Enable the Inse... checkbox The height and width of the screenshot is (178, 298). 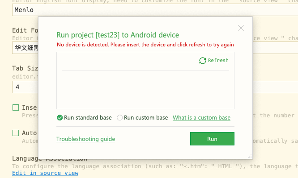click(16, 108)
